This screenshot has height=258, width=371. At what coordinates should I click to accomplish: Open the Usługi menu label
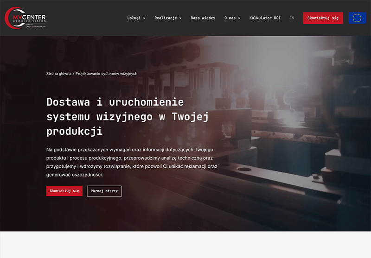coord(134,18)
